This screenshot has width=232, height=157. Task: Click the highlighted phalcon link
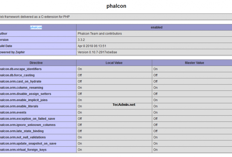point(36,27)
